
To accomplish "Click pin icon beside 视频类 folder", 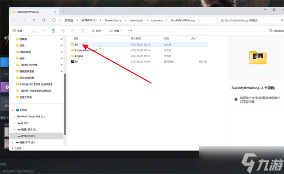I will pos(62,39).
